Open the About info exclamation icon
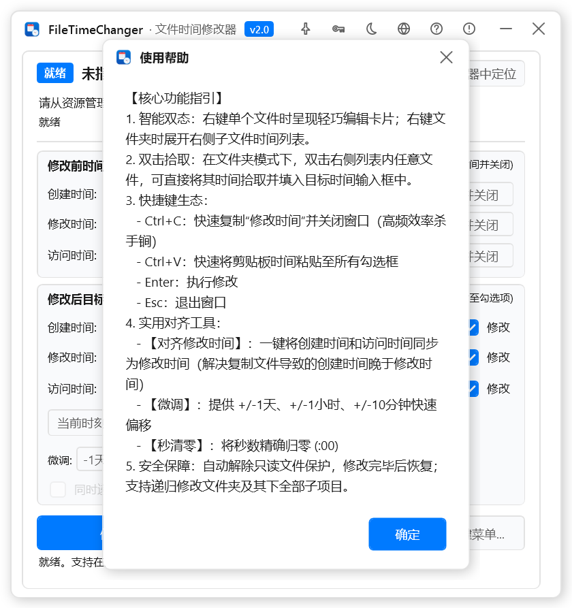 click(x=469, y=29)
